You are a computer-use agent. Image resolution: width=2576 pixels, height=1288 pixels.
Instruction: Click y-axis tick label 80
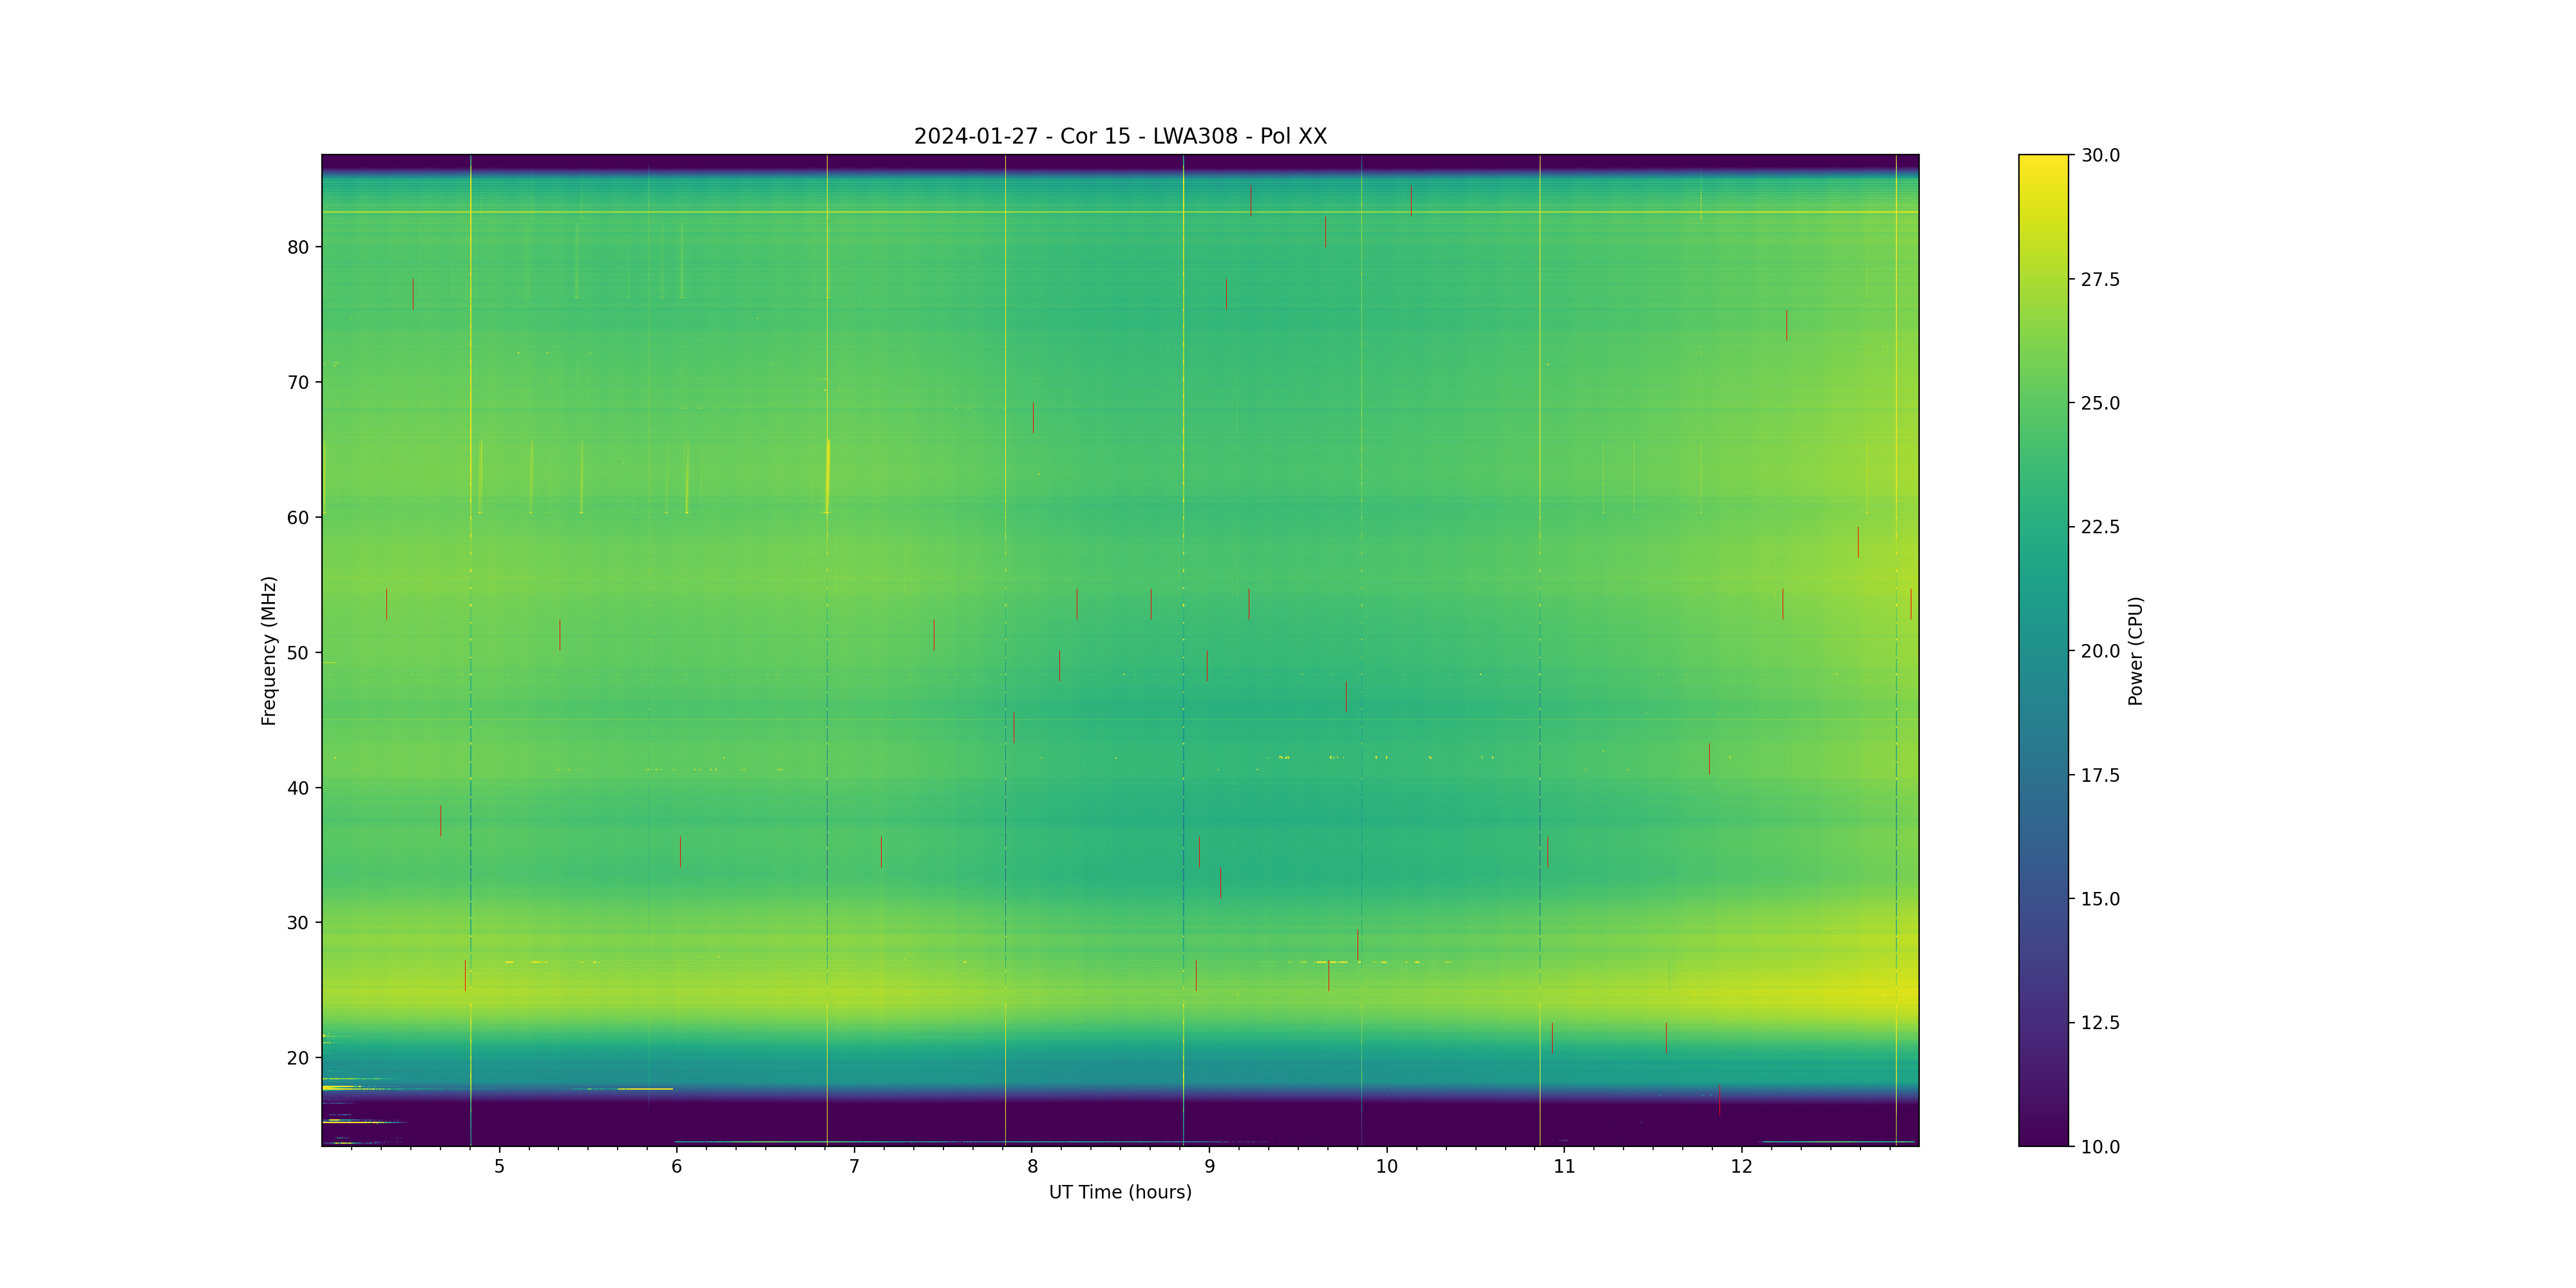(x=298, y=247)
